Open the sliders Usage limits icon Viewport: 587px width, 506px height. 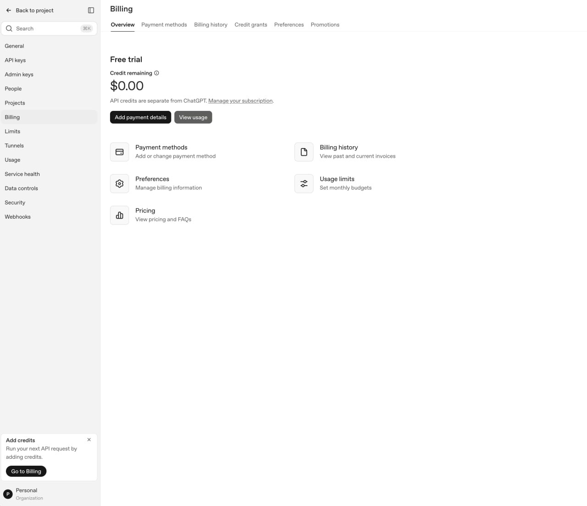click(x=304, y=184)
